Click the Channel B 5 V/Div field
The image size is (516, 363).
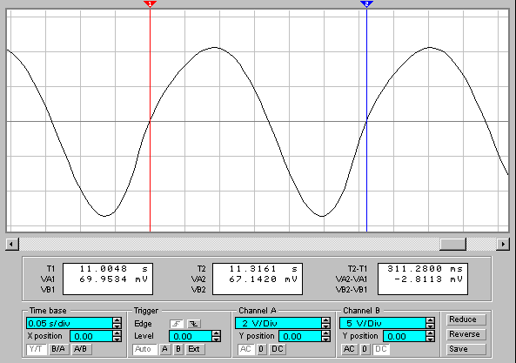pos(382,323)
